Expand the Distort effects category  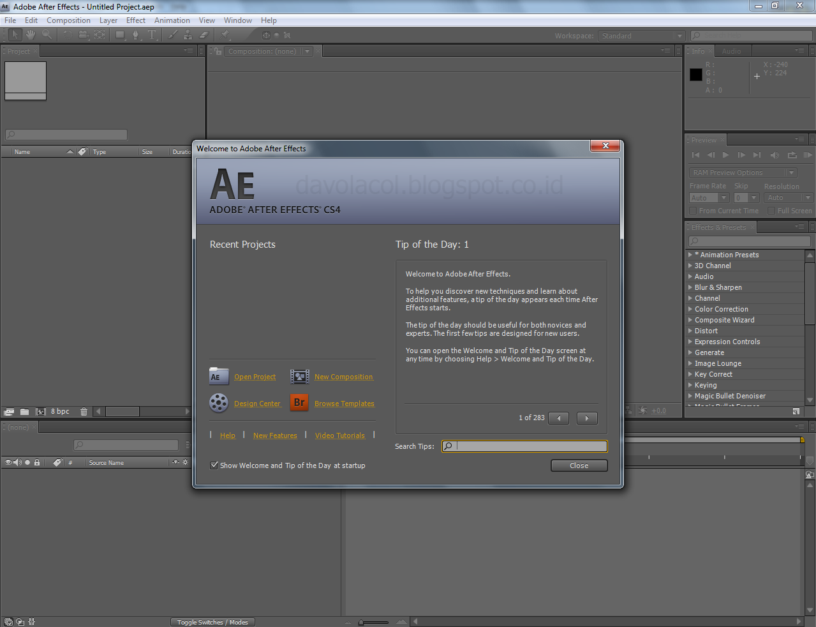coord(690,331)
